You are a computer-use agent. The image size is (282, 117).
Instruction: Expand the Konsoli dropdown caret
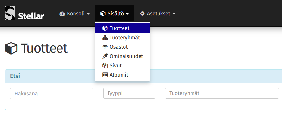[88, 14]
